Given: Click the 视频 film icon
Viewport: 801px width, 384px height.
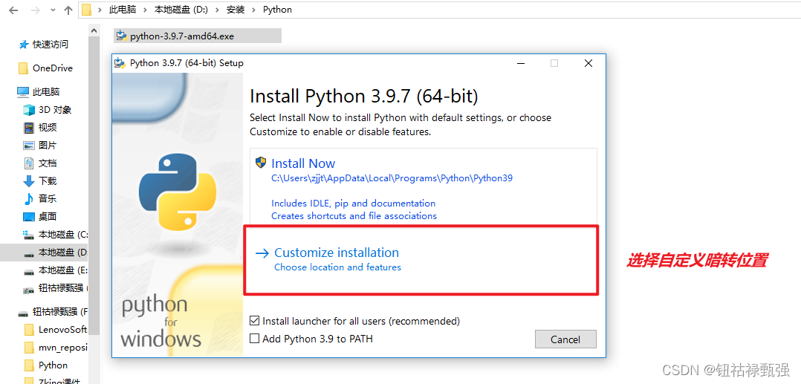Looking at the screenshot, I should pyautogui.click(x=29, y=127).
